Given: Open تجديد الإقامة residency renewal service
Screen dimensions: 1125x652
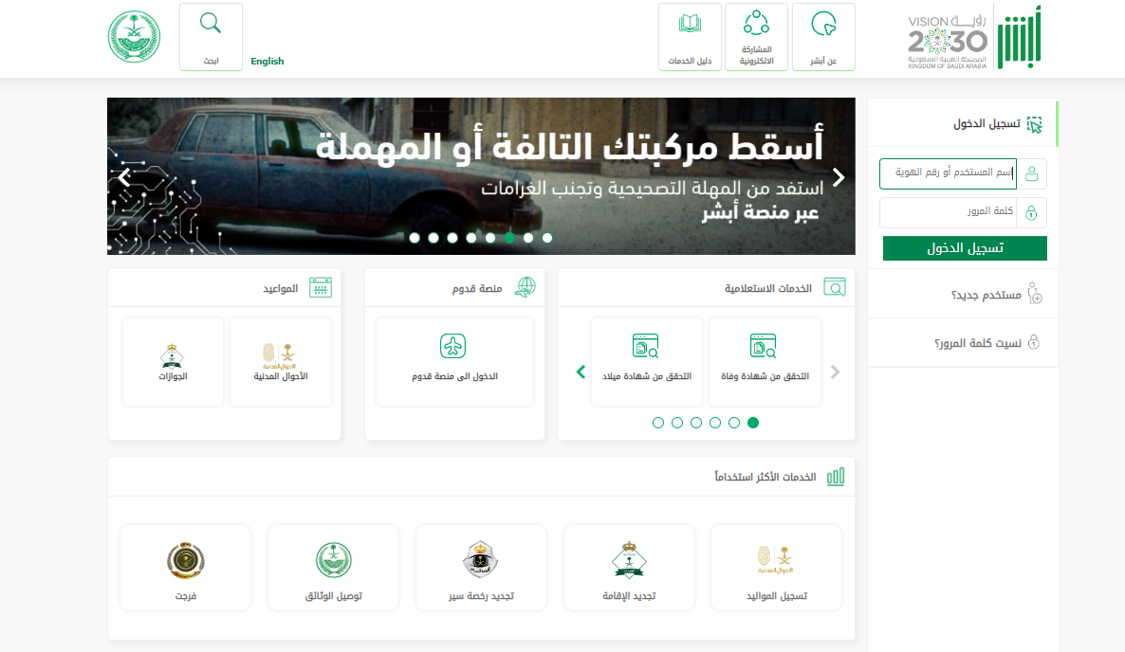Looking at the screenshot, I should [x=629, y=568].
